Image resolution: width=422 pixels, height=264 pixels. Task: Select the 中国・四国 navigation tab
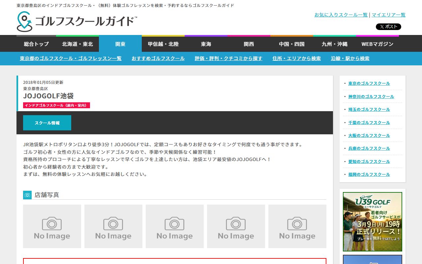click(x=292, y=44)
